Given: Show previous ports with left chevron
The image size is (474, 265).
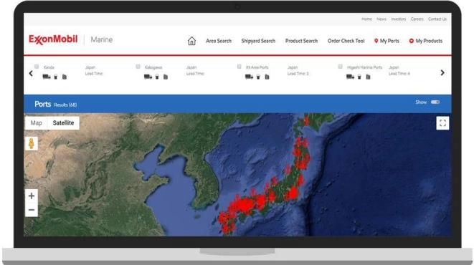Looking at the screenshot, I should [x=31, y=73].
